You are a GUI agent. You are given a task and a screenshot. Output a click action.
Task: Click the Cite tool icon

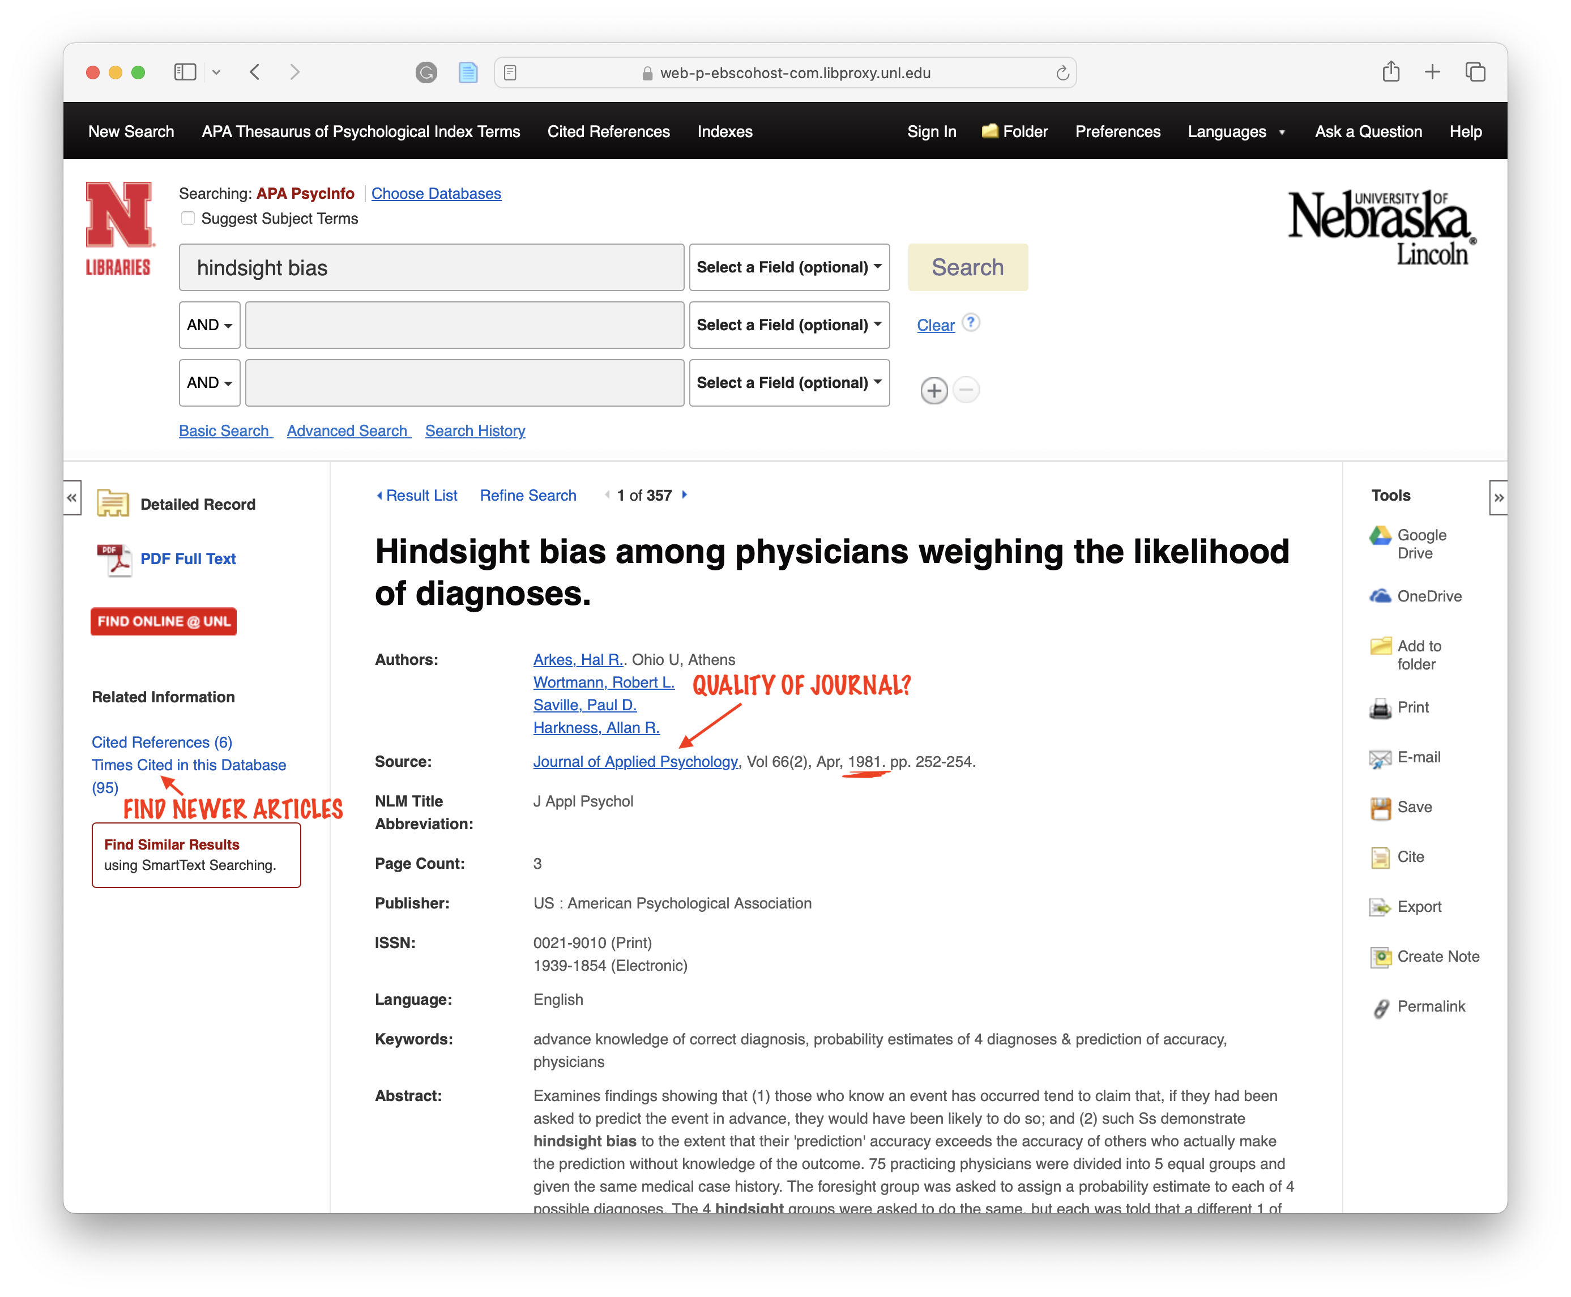(1380, 857)
